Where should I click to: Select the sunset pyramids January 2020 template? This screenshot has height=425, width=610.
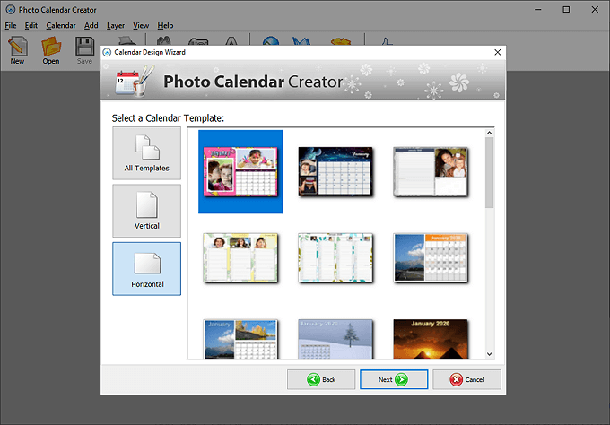pos(431,339)
